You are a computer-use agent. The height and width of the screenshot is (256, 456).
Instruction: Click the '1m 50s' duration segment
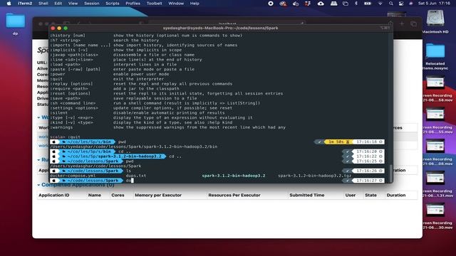pos(338,142)
